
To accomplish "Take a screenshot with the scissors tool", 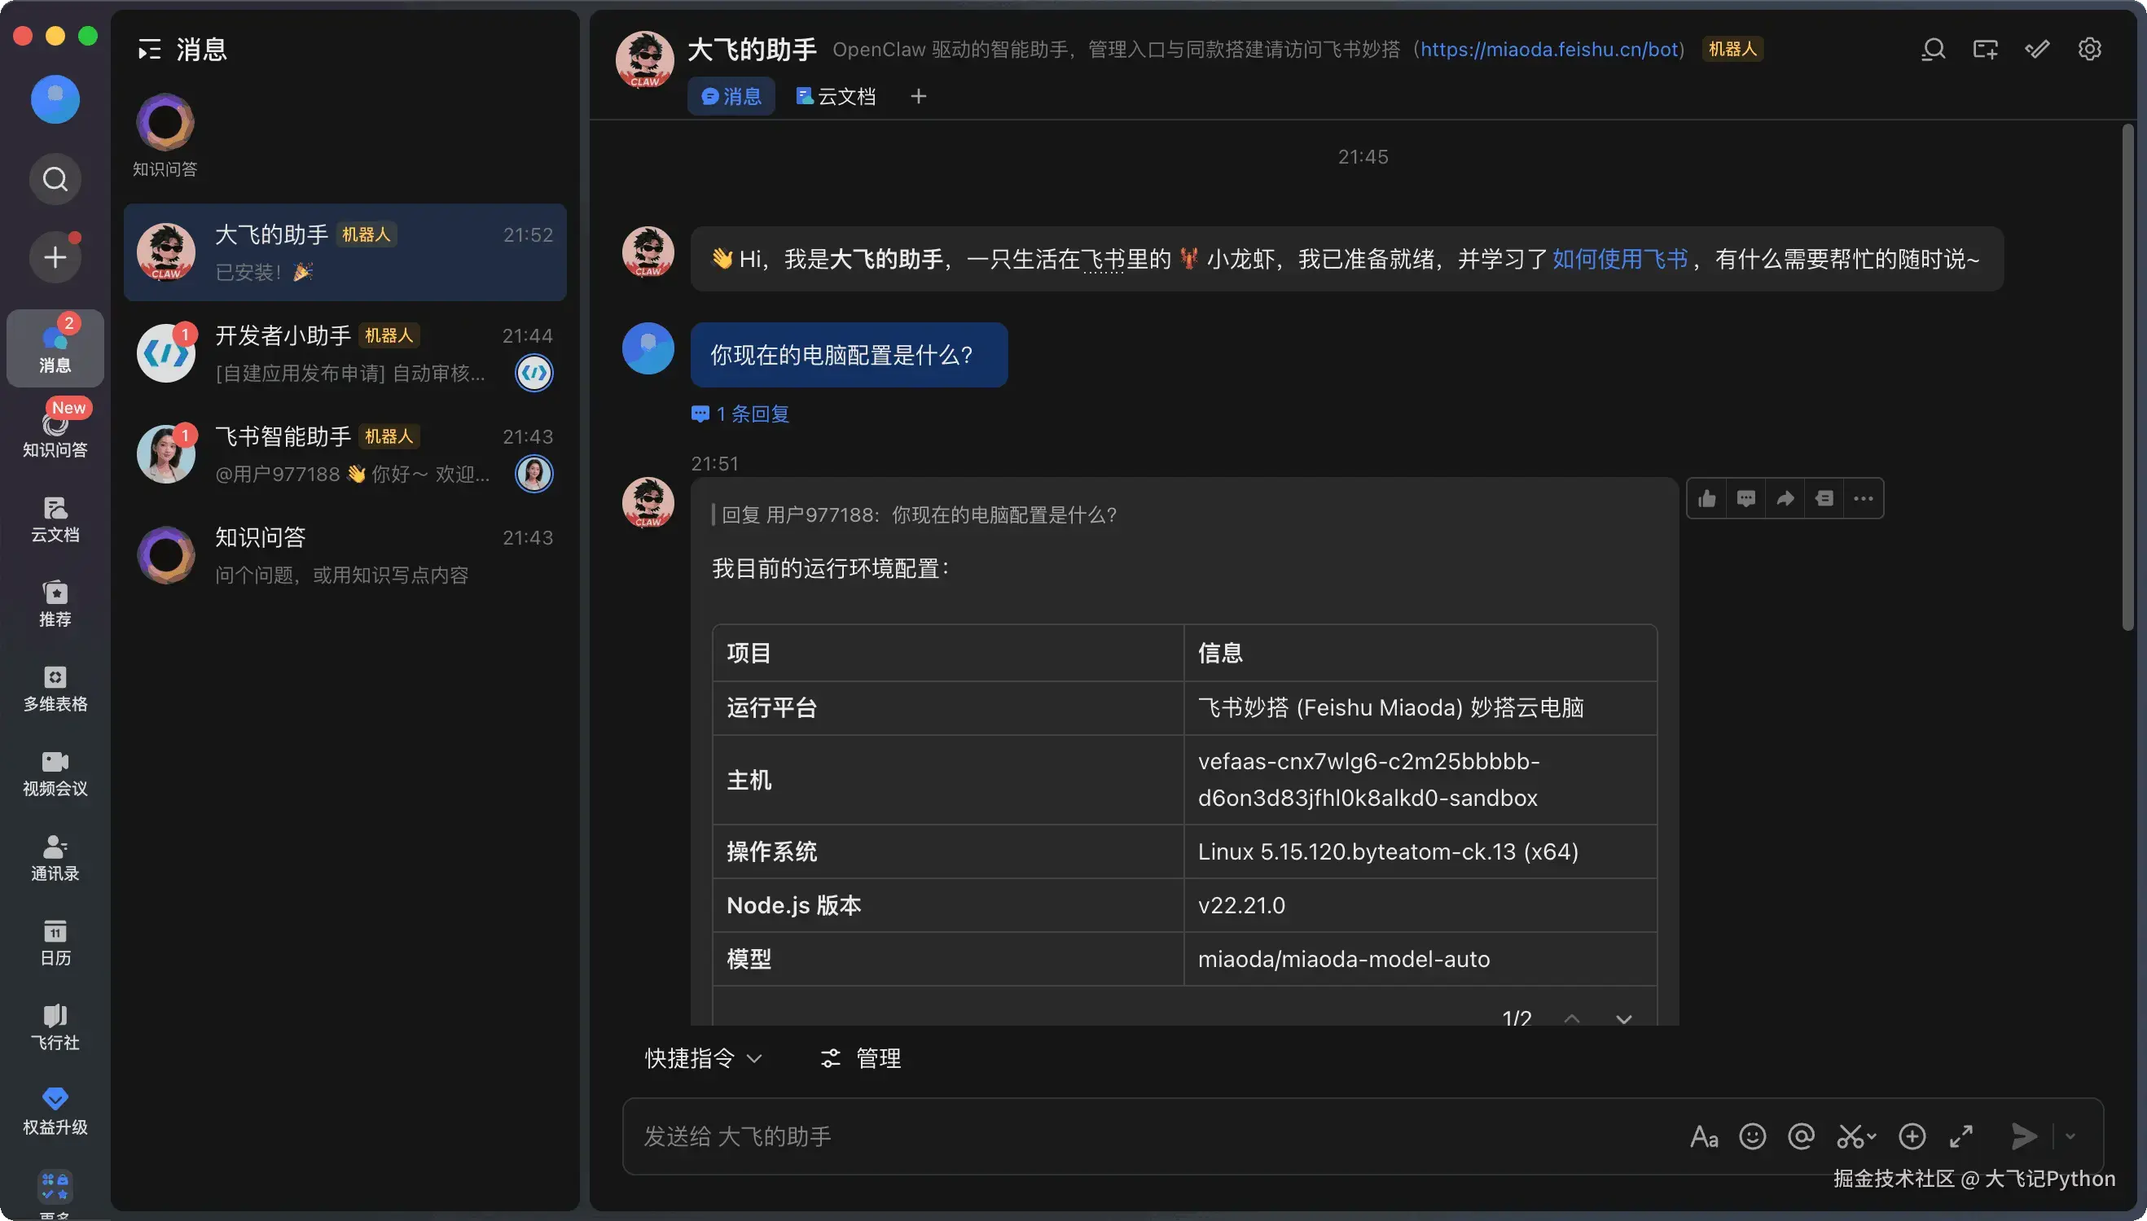I will [x=1852, y=1136].
